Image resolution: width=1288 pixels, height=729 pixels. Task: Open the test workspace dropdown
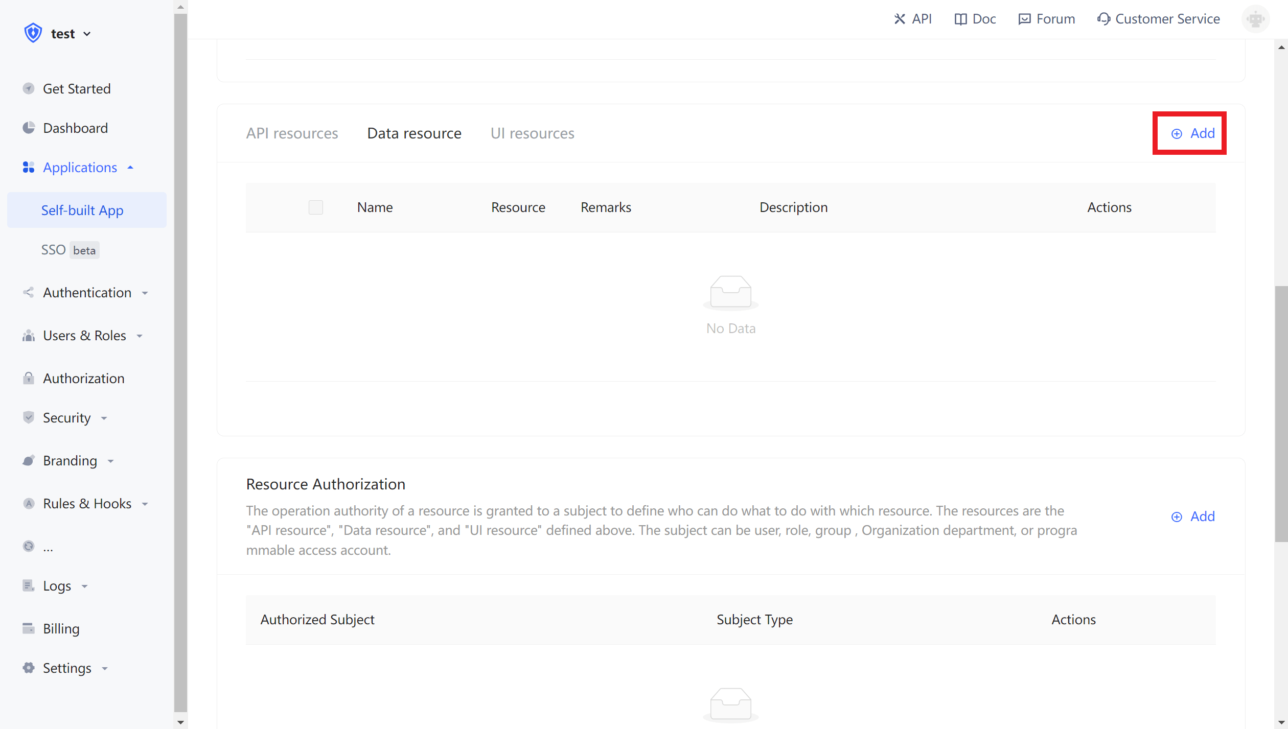coord(71,34)
